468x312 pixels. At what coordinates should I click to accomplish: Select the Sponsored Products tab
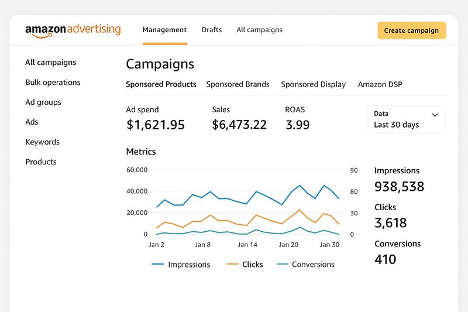pyautogui.click(x=161, y=84)
